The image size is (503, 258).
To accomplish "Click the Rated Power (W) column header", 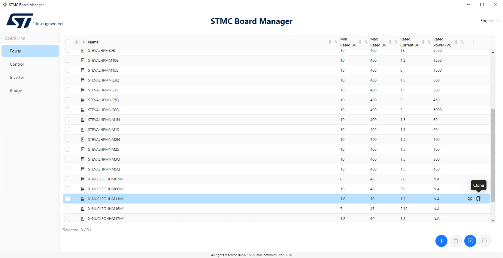I will [x=442, y=42].
